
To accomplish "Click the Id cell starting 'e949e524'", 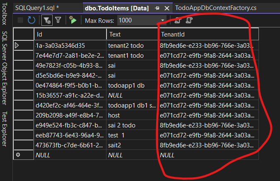I will click(x=70, y=125).
